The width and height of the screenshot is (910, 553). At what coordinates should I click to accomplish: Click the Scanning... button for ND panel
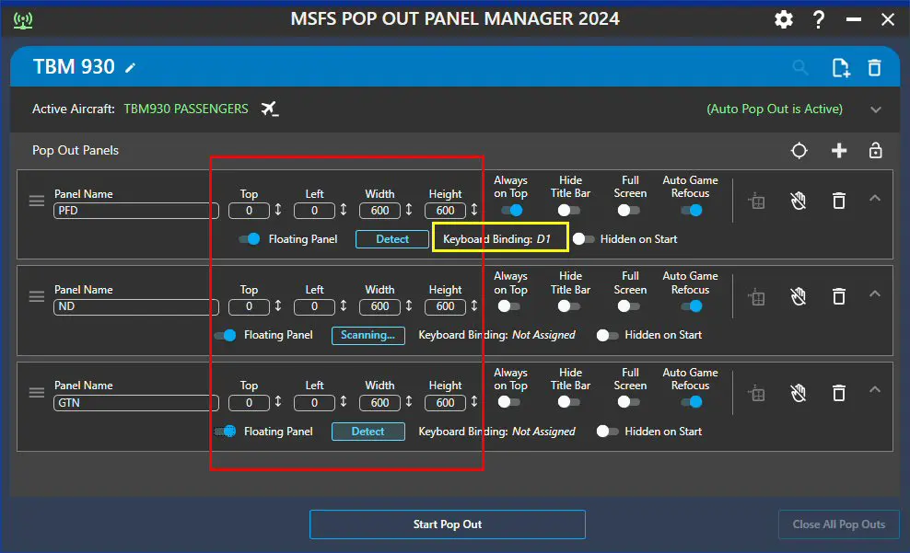(x=367, y=335)
